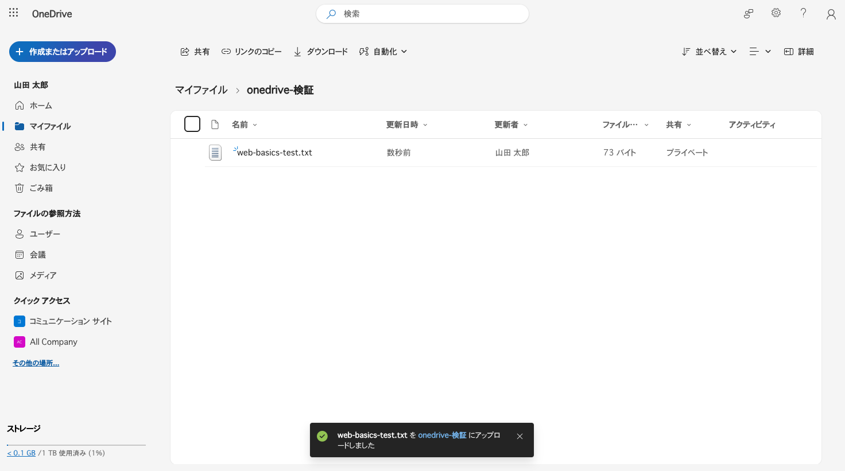Image resolution: width=845 pixels, height=471 pixels.
Task: Open お気に入り in sidebar
Action: (x=48, y=168)
